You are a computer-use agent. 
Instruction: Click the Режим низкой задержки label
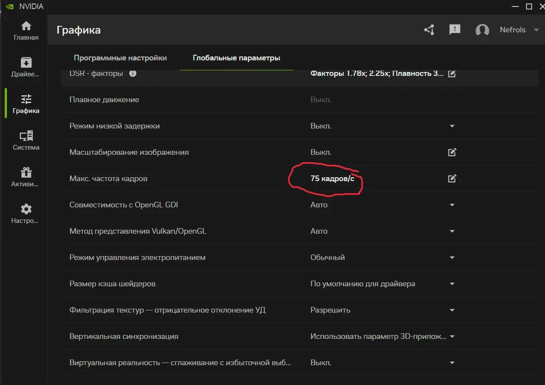coord(115,126)
